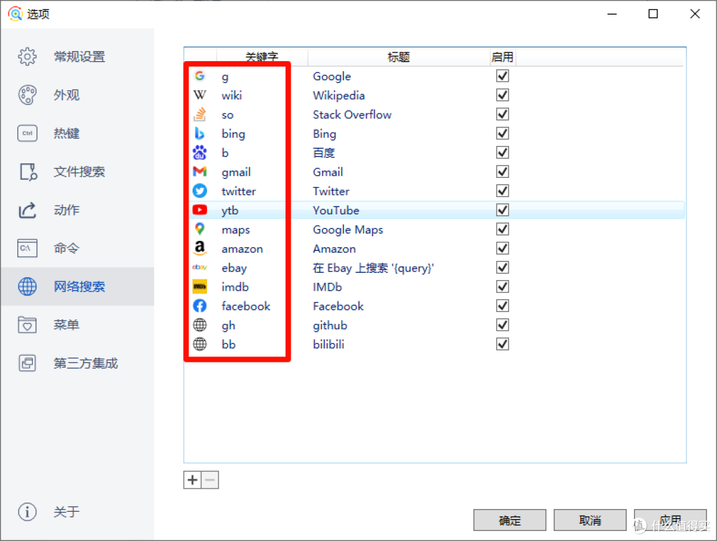This screenshot has width=717, height=541.
Task: Click the Wikipedia W icon
Action: pyautogui.click(x=200, y=95)
